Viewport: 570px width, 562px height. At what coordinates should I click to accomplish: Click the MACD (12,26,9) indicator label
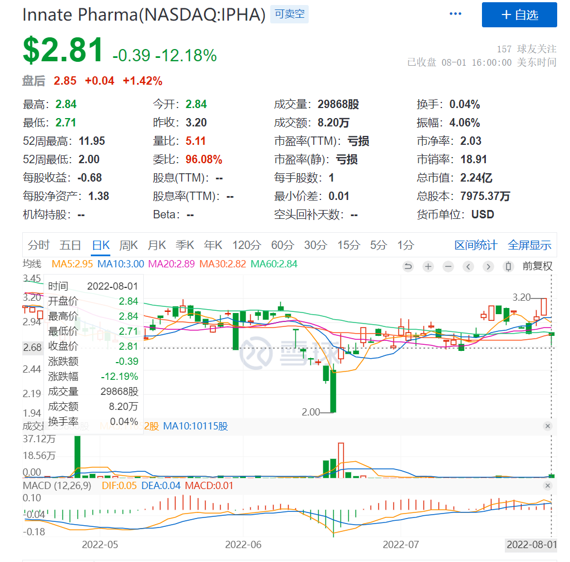(x=57, y=486)
